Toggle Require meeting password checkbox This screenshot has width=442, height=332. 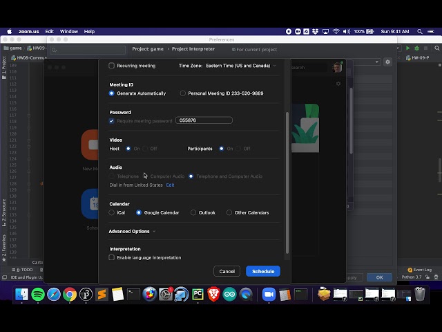tap(112, 121)
